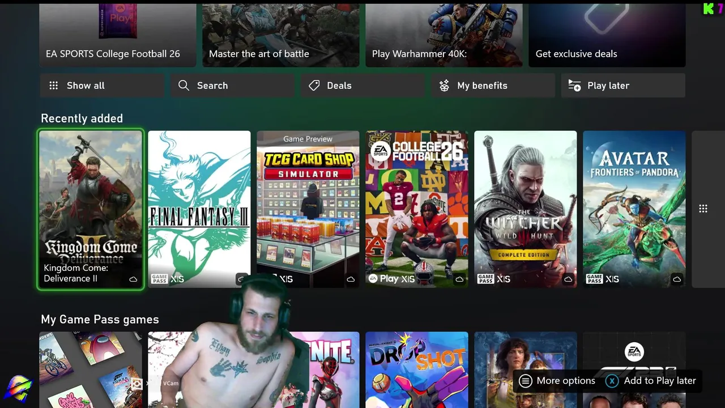725x408 pixels.
Task: Click cloud icon on Kingdom Come tile
Action: point(133,279)
